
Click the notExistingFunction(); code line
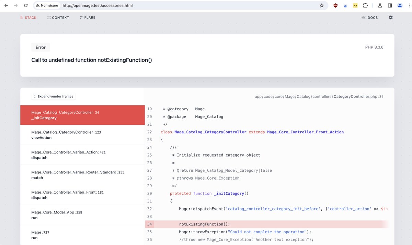pyautogui.click(x=204, y=224)
